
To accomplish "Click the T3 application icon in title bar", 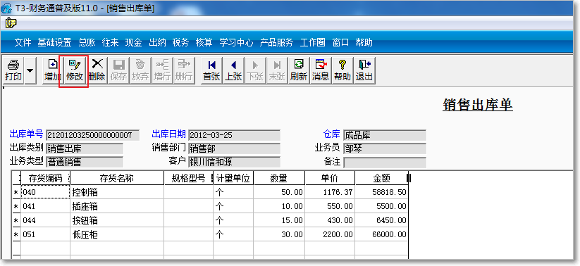I will [x=6, y=8].
